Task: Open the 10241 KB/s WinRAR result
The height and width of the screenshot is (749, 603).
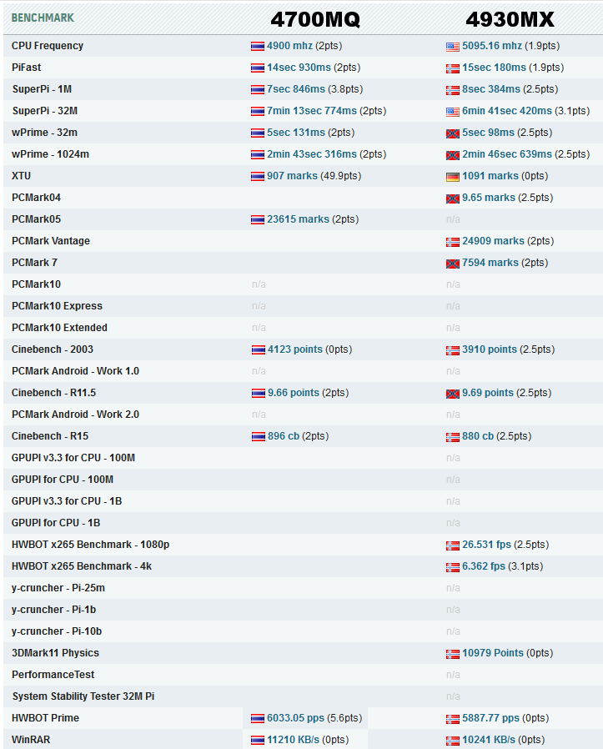Action: 489,740
